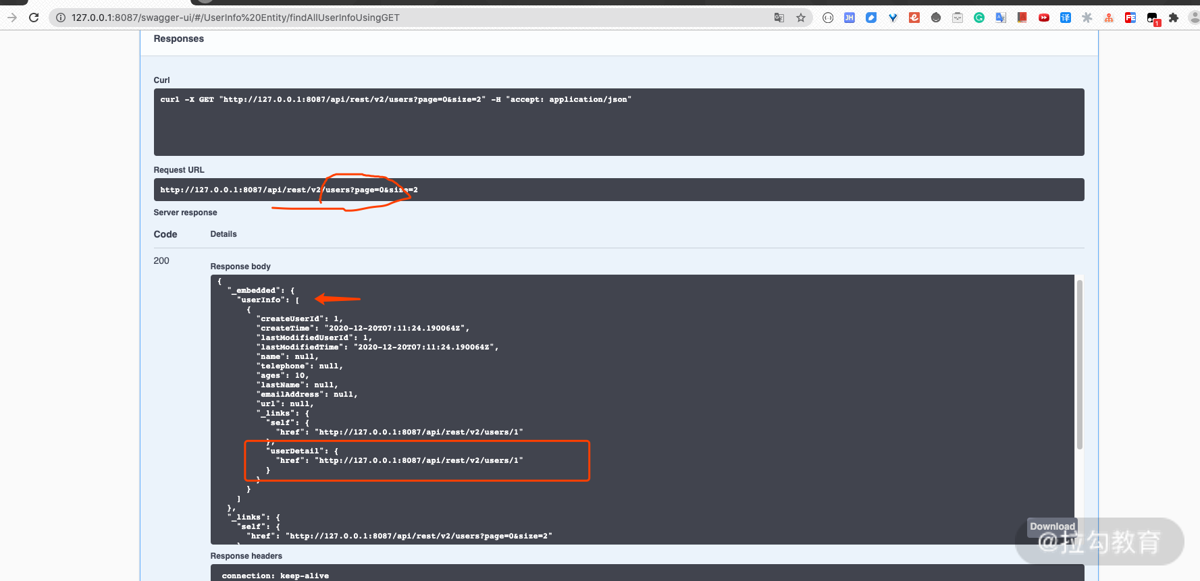Click the "ages": 10 line
The image size is (1200, 581).
click(x=282, y=375)
